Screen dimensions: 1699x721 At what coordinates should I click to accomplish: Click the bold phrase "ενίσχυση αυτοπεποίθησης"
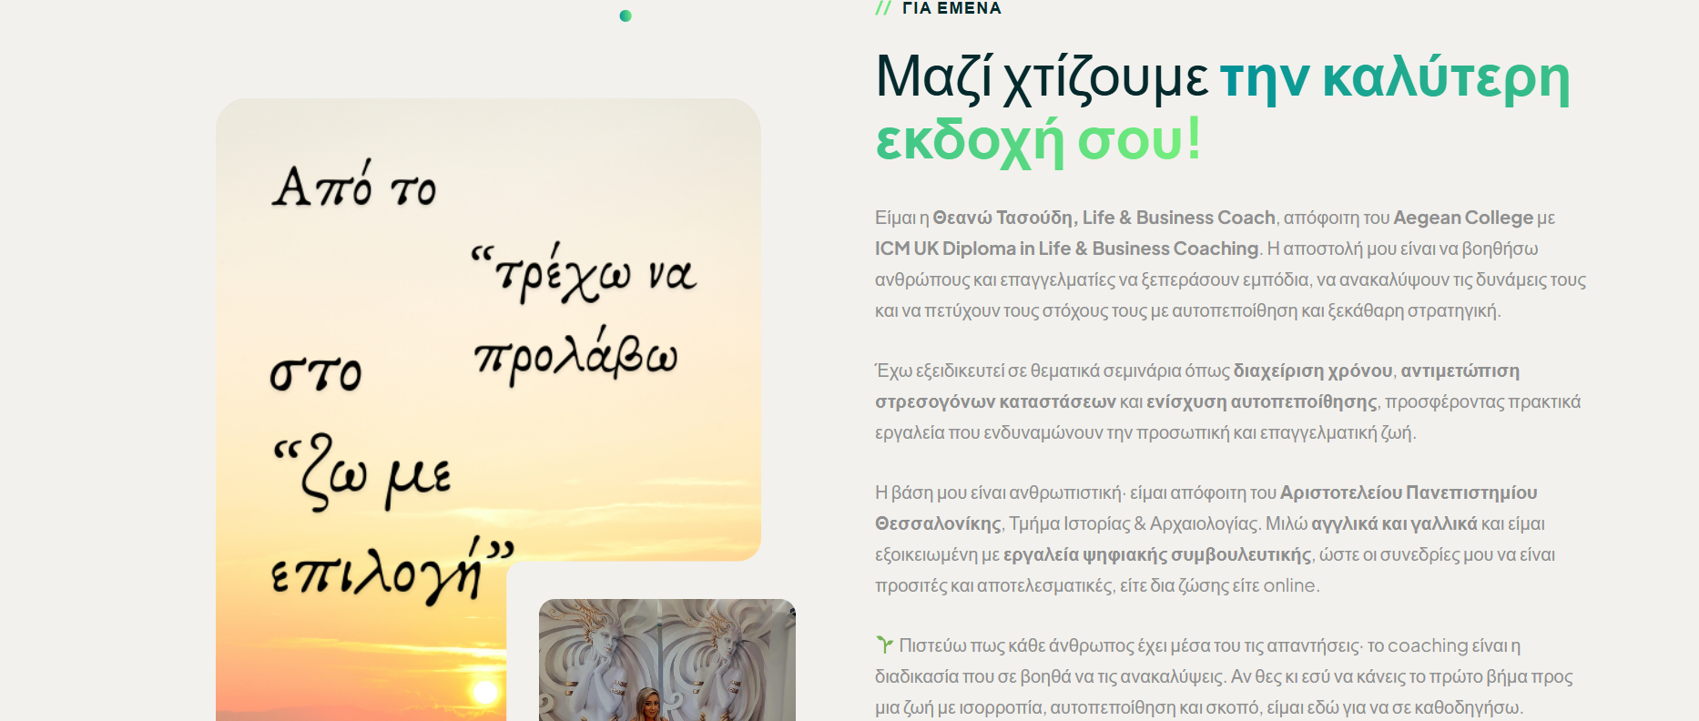point(1261,401)
